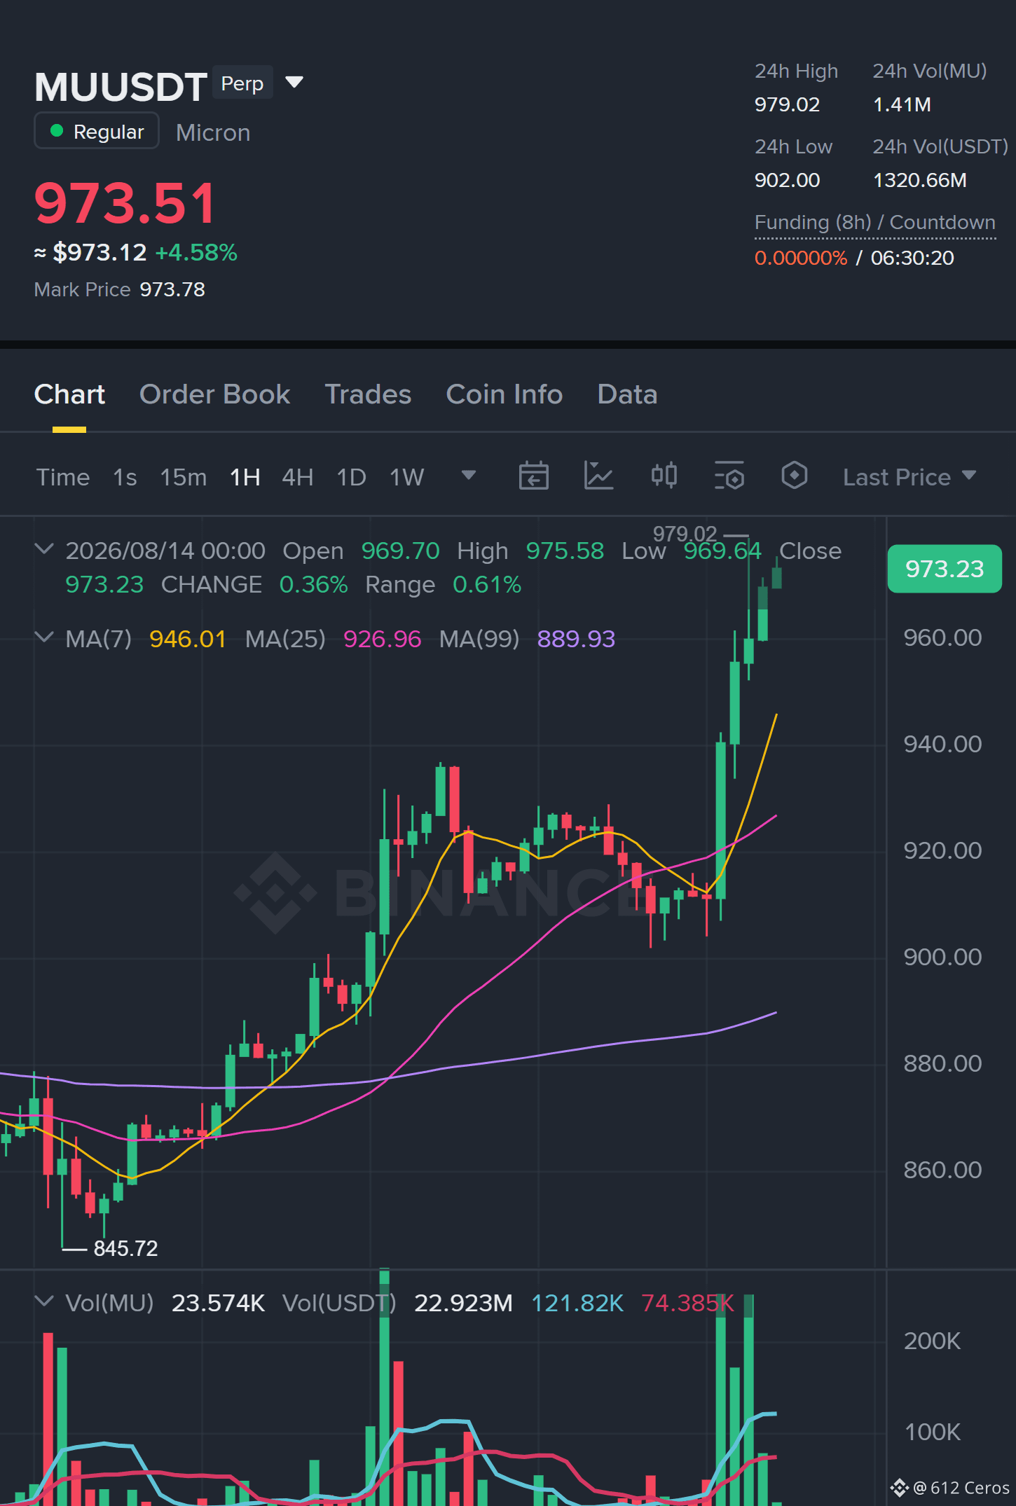Image resolution: width=1016 pixels, height=1506 pixels.
Task: Tap the Funding (8h) / Countdown label
Action: tap(875, 222)
